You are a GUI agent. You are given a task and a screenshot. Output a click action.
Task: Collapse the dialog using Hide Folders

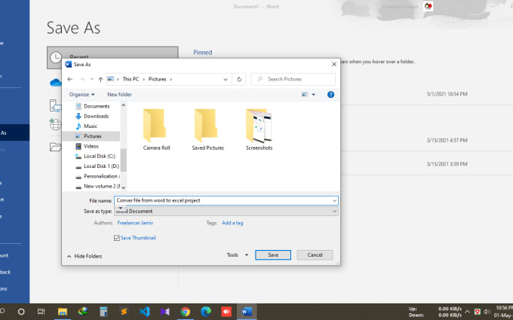(84, 256)
